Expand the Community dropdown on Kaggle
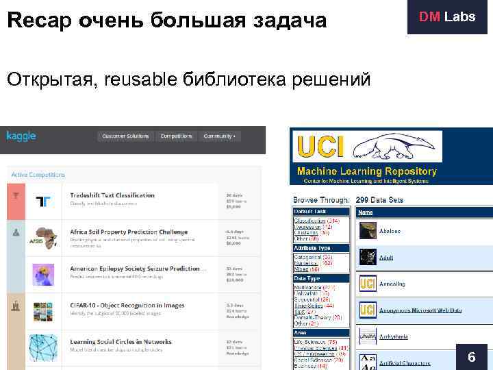 (220, 136)
